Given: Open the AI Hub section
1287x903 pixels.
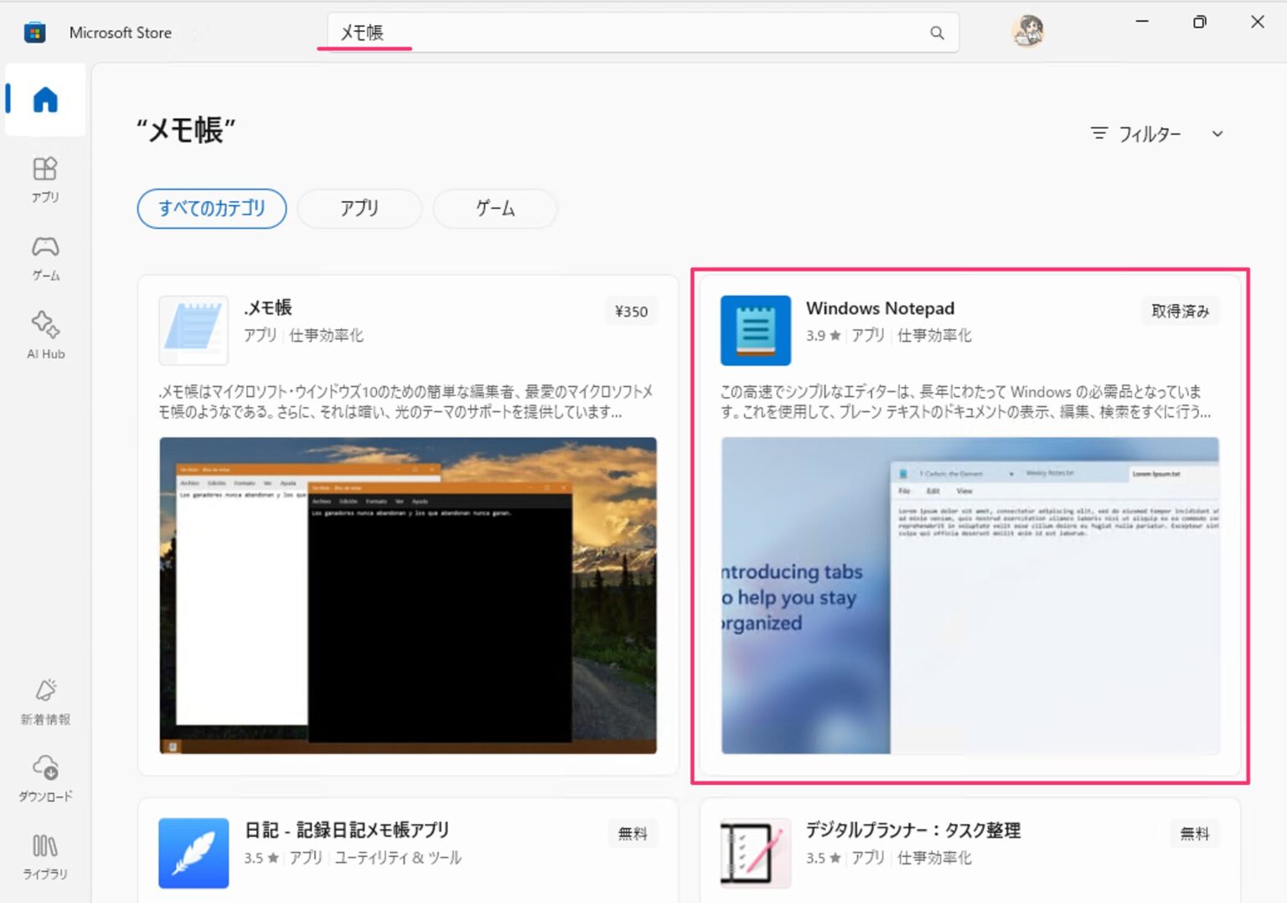Looking at the screenshot, I should click(x=44, y=333).
